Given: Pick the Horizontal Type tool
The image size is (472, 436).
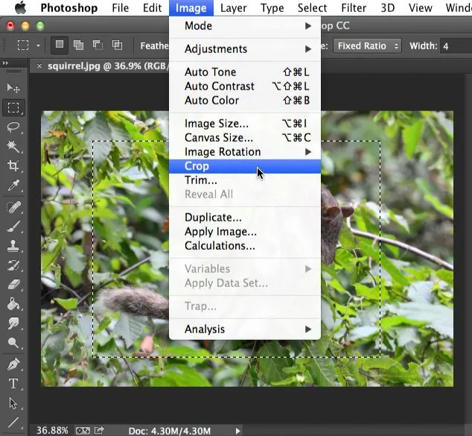Looking at the screenshot, I should (x=13, y=384).
